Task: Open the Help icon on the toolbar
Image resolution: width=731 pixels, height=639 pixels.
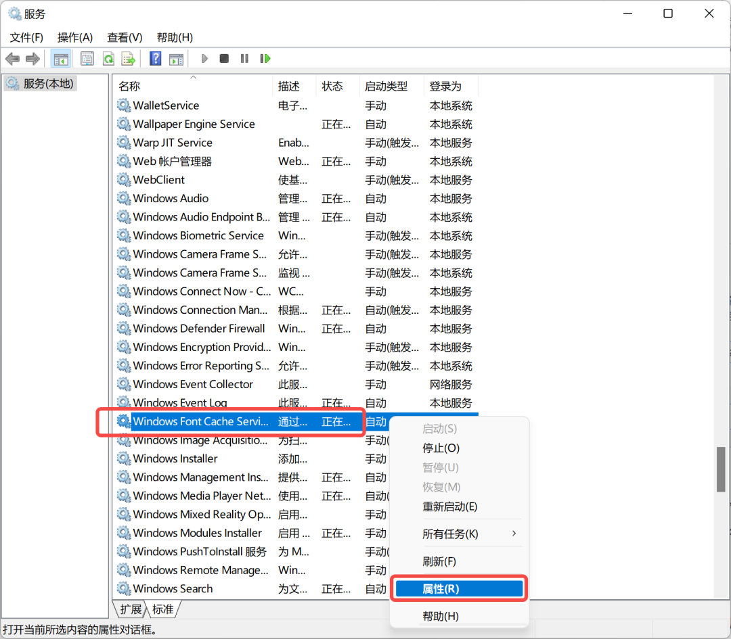Action: coord(155,58)
